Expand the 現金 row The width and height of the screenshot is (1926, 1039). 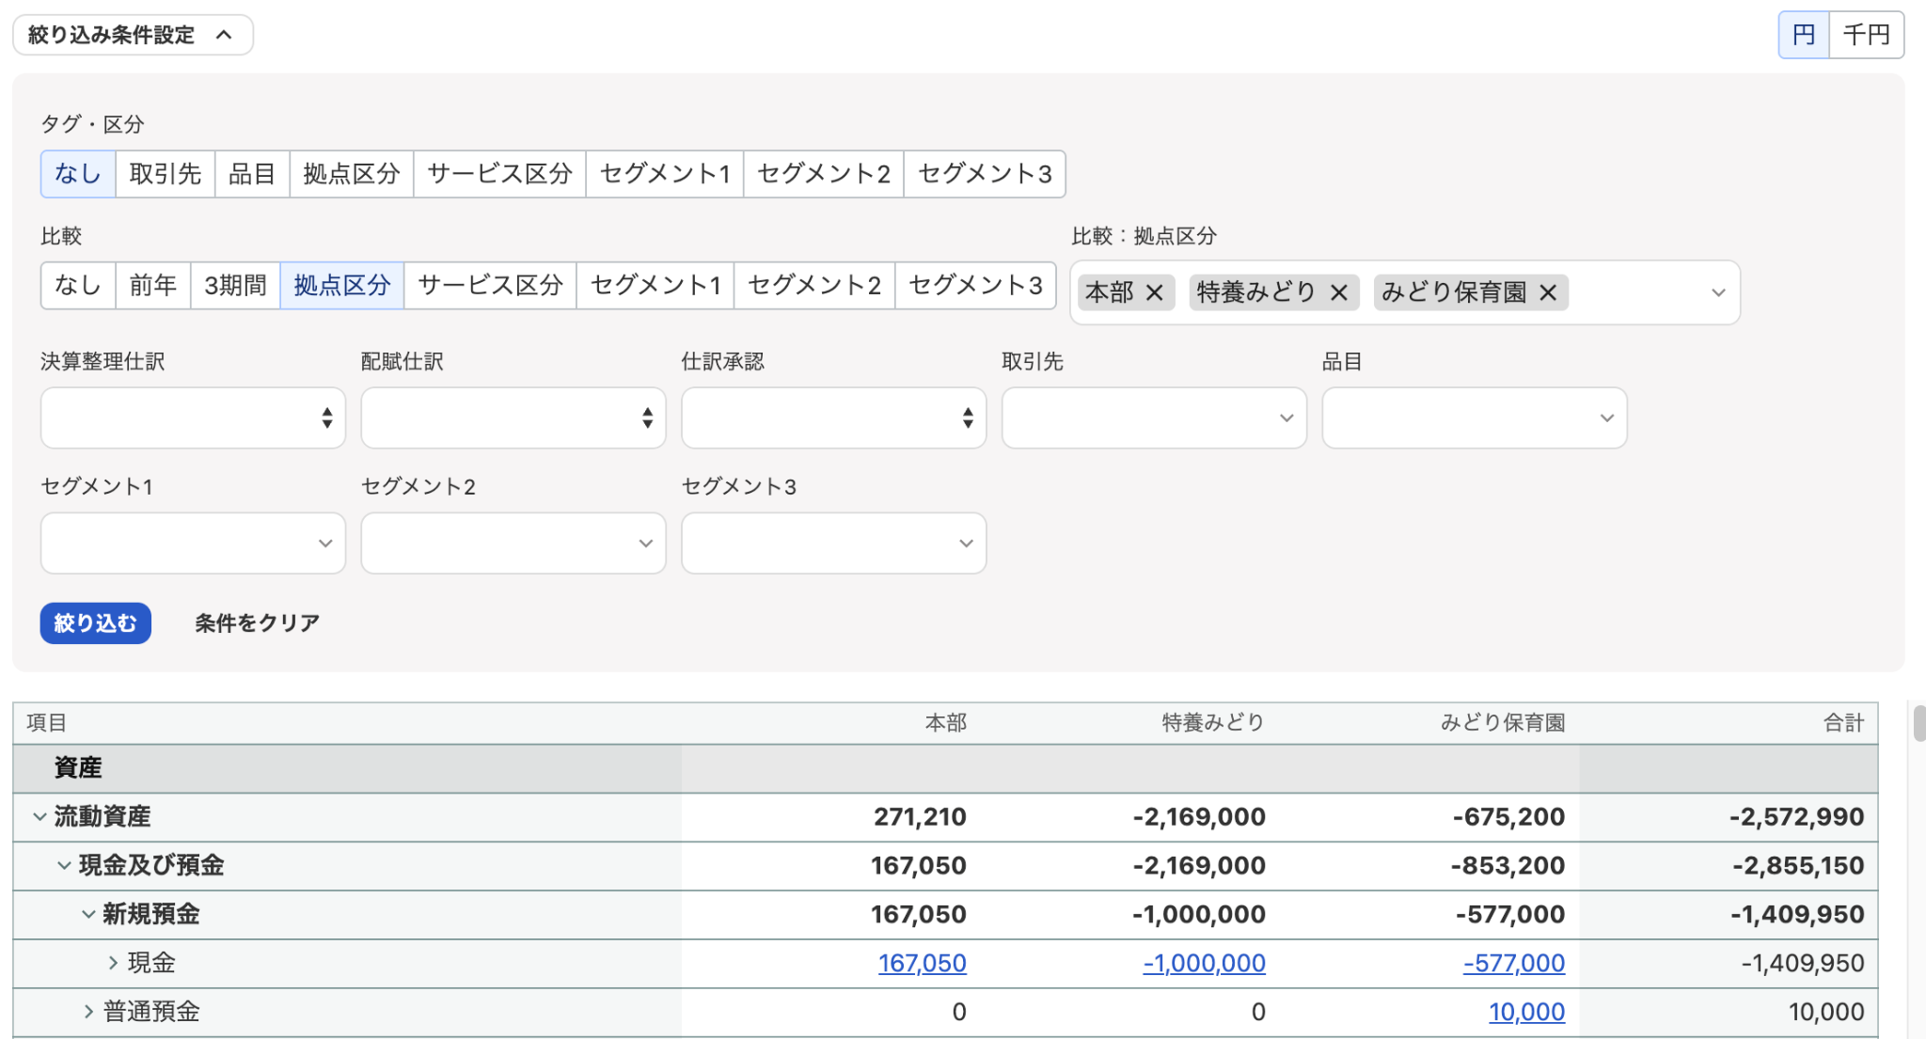[x=113, y=964]
